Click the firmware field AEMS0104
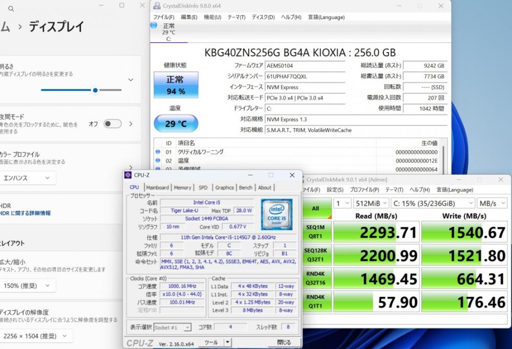 [x=305, y=65]
